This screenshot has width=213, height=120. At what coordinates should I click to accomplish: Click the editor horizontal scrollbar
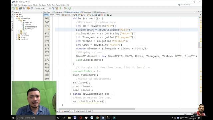97,109
